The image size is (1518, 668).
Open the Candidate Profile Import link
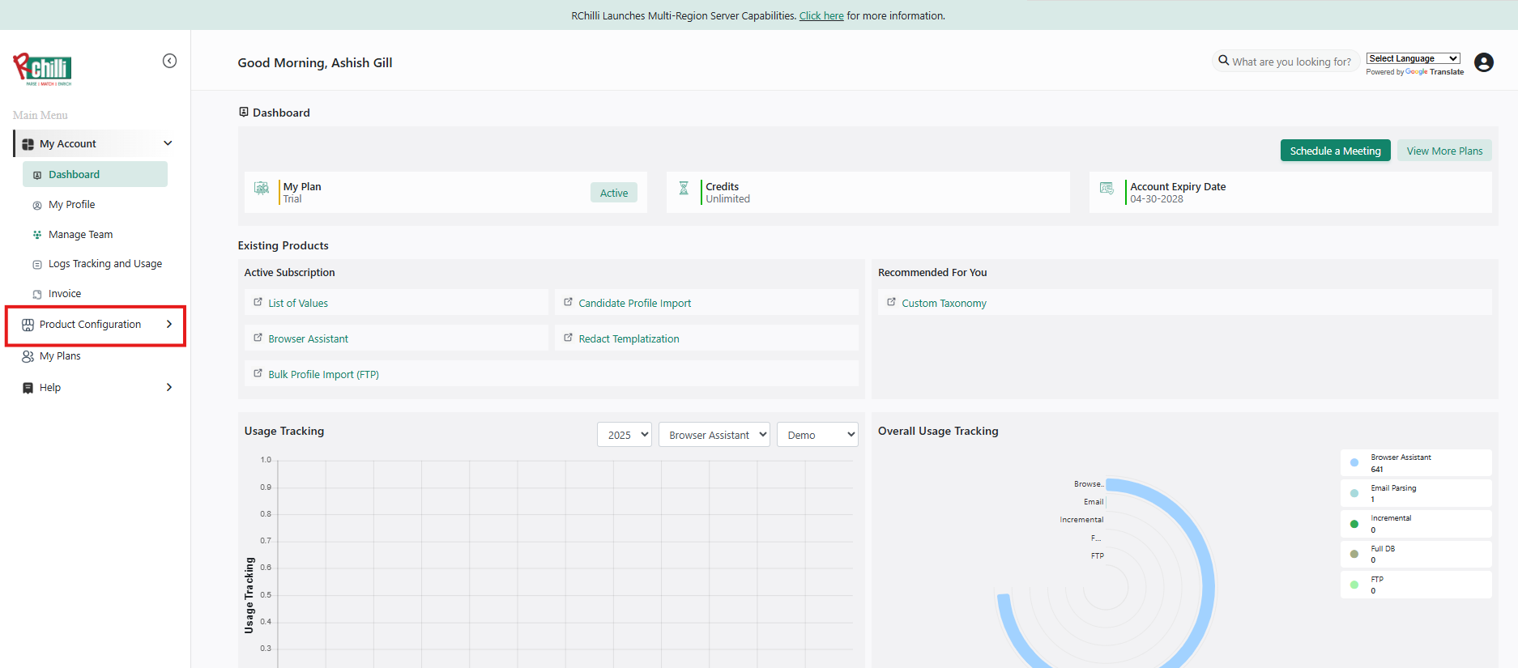(x=634, y=304)
